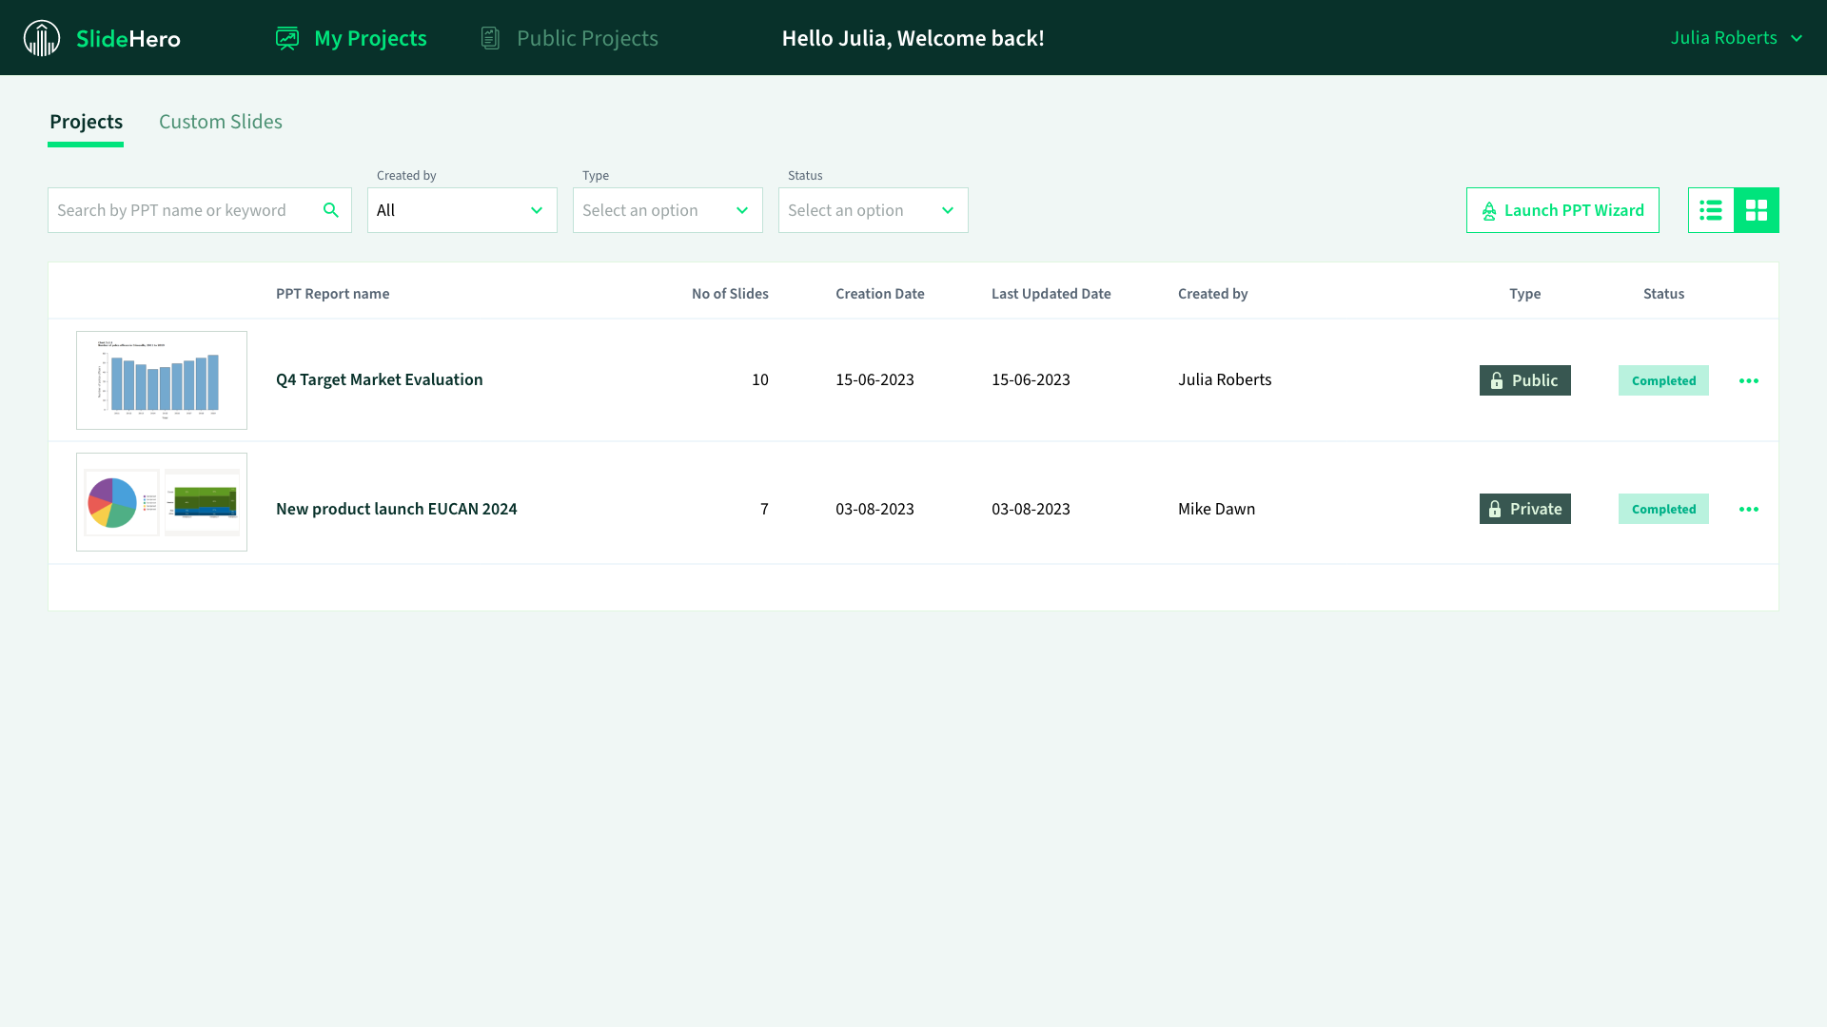
Task: Click the Private lock badge
Action: pyautogui.click(x=1524, y=509)
